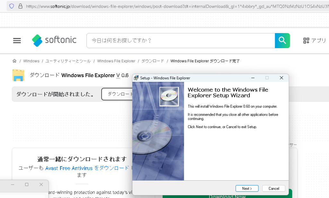Click the padlock site security icon
Image resolution: width=329 pixels, height=198 pixels.
click(20, 6)
